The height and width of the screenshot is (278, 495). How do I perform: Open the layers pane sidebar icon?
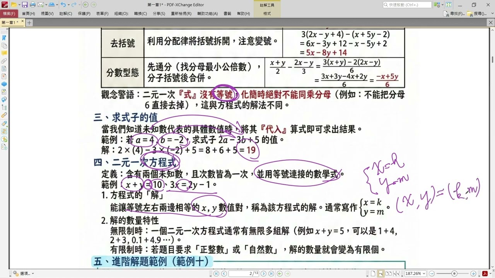pyautogui.click(x=4, y=84)
